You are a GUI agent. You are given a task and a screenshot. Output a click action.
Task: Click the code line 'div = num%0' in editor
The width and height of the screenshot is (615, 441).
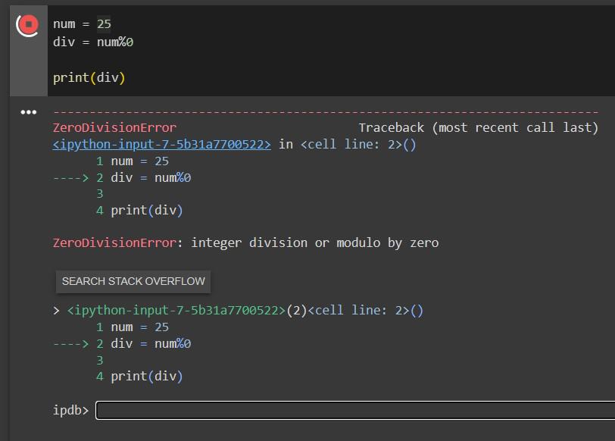pyautogui.click(x=93, y=42)
